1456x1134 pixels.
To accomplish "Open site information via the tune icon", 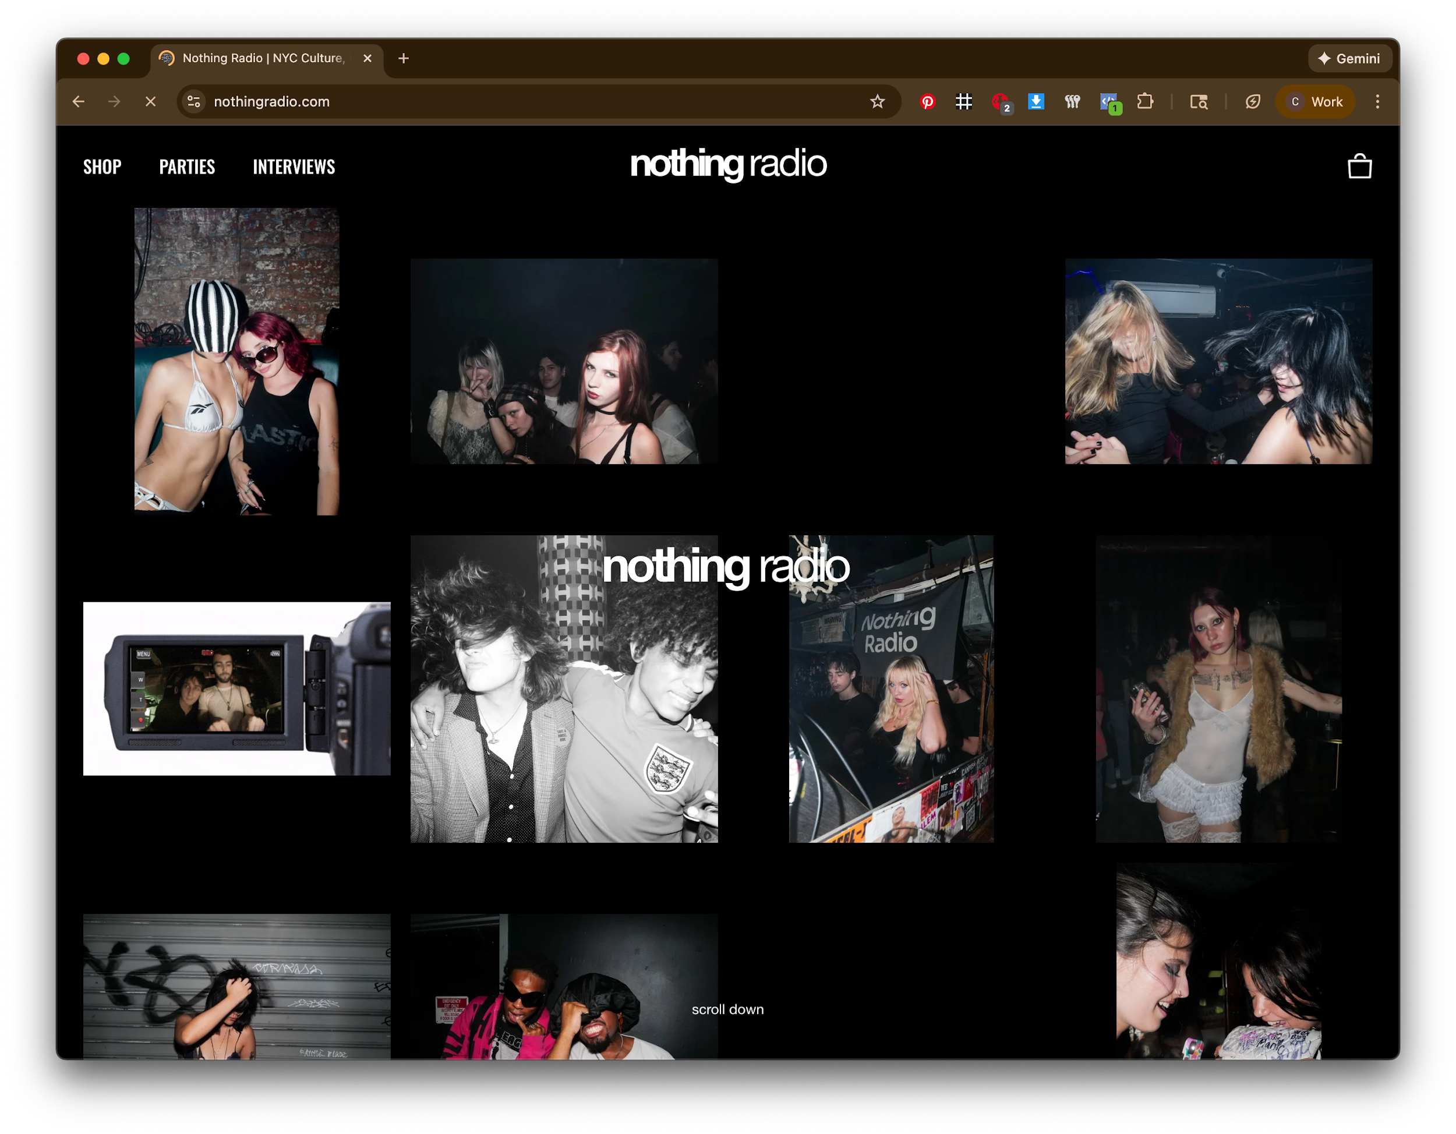I will pos(194,101).
